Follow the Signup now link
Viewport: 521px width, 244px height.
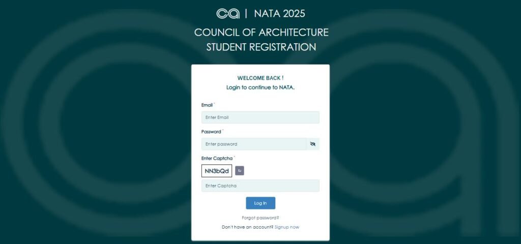click(287, 227)
